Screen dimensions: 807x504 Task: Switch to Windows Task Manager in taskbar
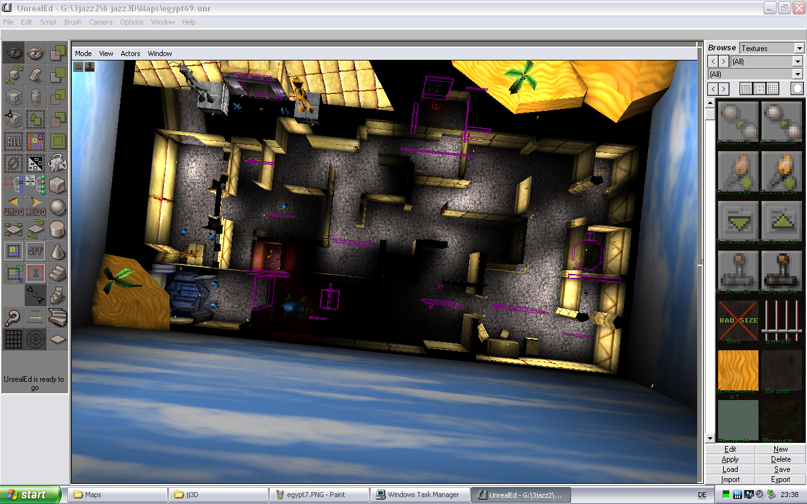tap(420, 495)
